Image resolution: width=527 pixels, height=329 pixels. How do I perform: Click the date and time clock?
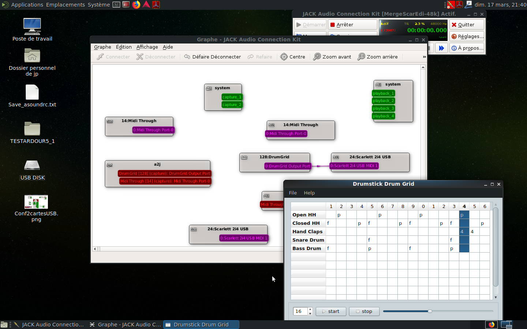(x=500, y=5)
